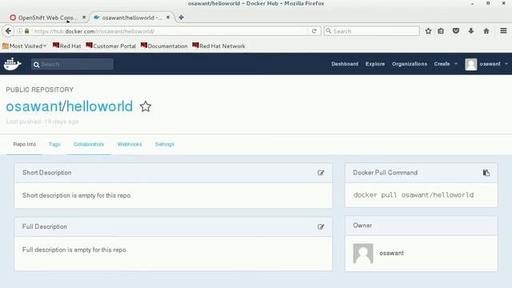Open Organizations page
Image resolution: width=512 pixels, height=288 pixels.
(x=410, y=64)
